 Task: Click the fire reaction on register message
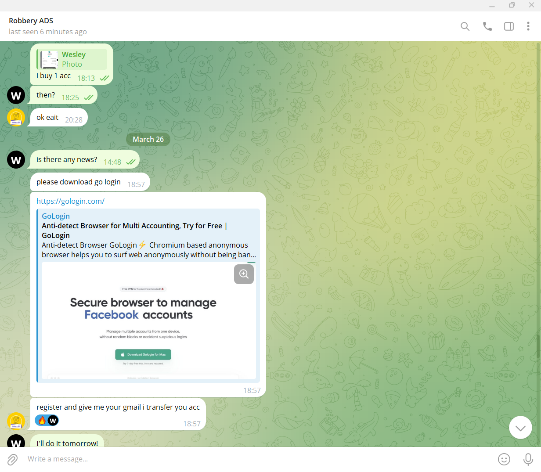[42, 421]
